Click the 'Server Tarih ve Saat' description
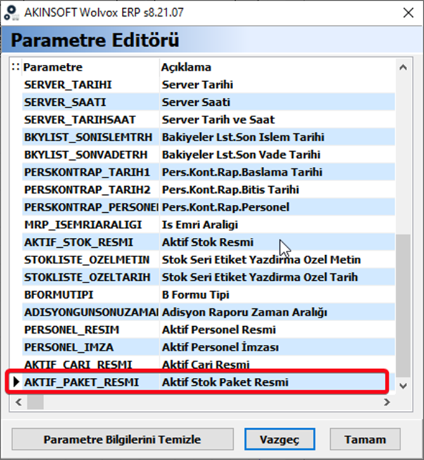Viewport: 424px width, 460px height. (218, 120)
